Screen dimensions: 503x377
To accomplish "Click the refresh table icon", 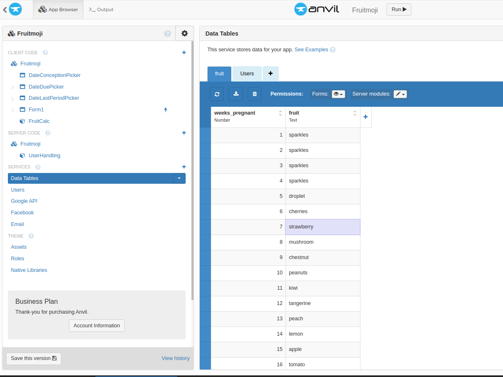I will point(217,94).
